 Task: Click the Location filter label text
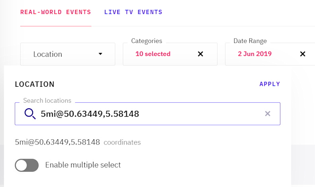tap(48, 54)
